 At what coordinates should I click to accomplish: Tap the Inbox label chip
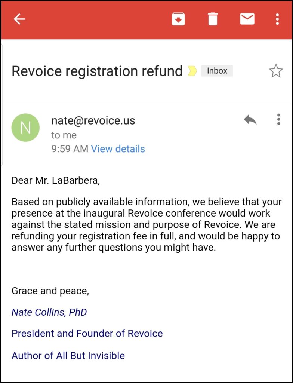(217, 71)
